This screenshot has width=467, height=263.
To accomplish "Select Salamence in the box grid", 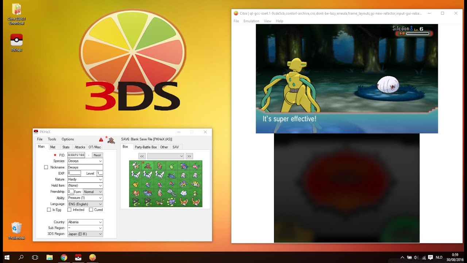I will [147, 193].
